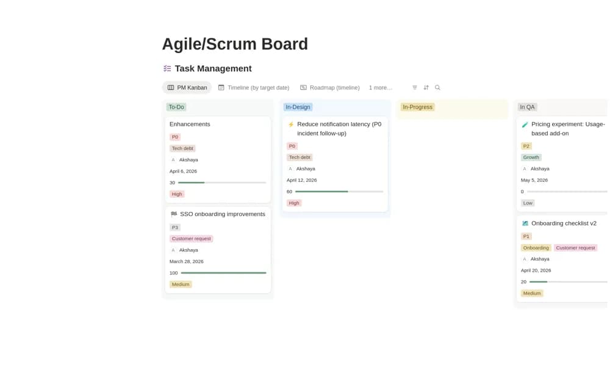Screen dimensions: 610x381
Task: Click the Task Management heading
Action: pyautogui.click(x=213, y=68)
